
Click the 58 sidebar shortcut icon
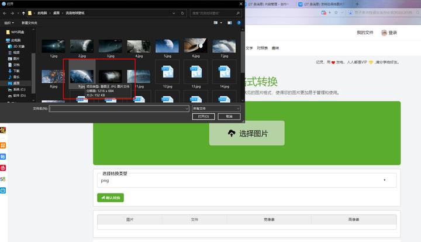3,179
